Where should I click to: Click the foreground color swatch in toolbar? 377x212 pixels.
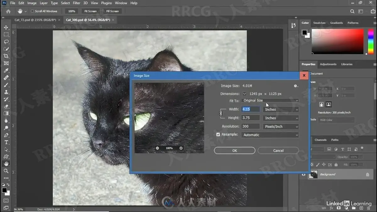pyautogui.click(x=4, y=190)
